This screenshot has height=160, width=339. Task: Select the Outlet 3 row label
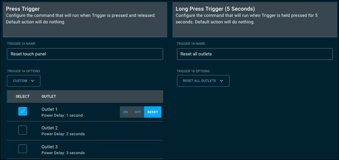pyautogui.click(x=49, y=147)
